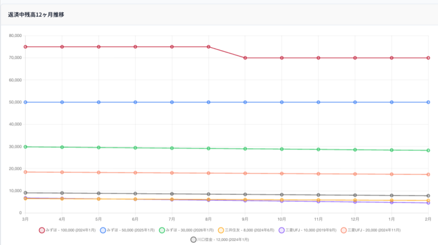Click the 返済中残高12ヶ月推移 chart title
This screenshot has height=245, width=438.
[x=36, y=15]
